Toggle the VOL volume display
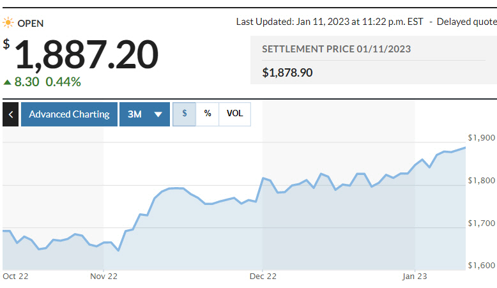Screen dimensions: 497x288 pyautogui.click(x=234, y=114)
